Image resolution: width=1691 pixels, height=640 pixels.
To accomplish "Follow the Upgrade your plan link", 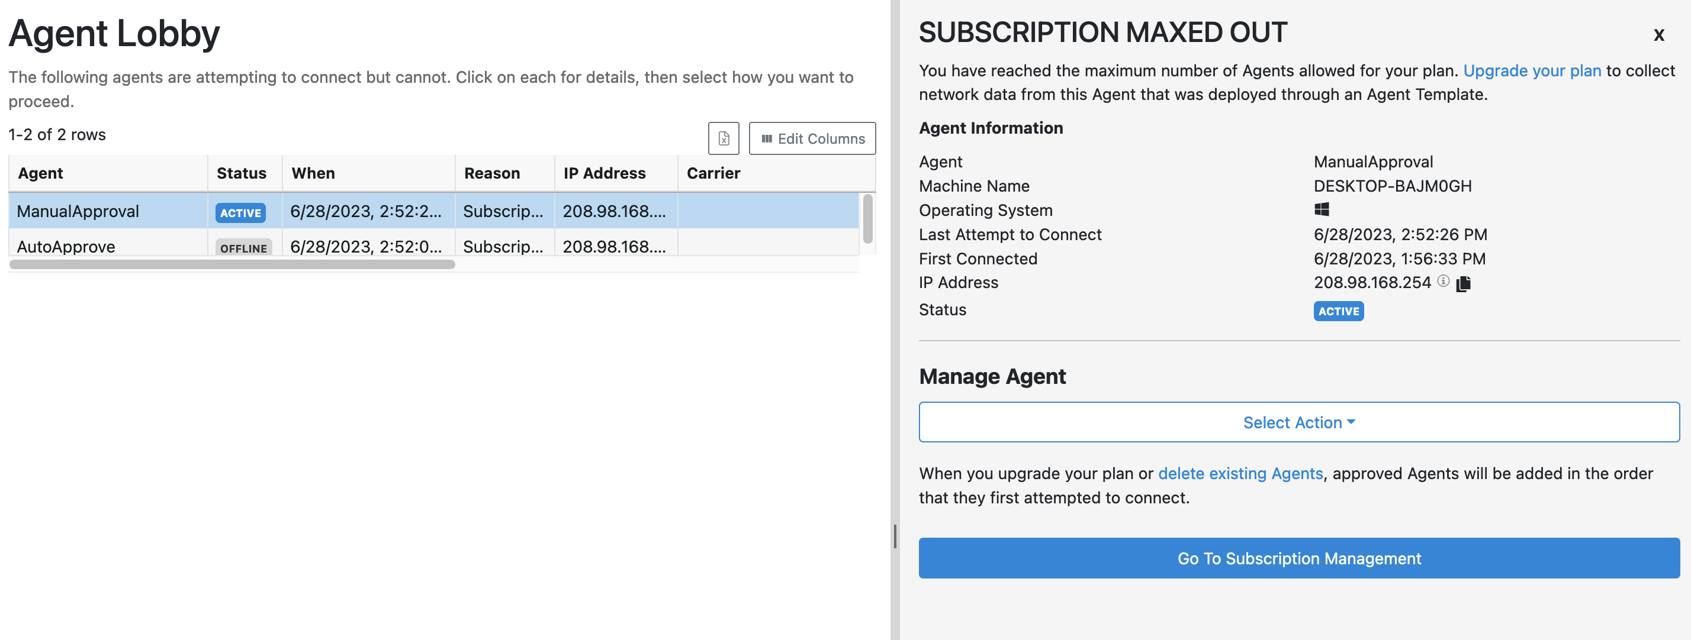I will 1532,71.
